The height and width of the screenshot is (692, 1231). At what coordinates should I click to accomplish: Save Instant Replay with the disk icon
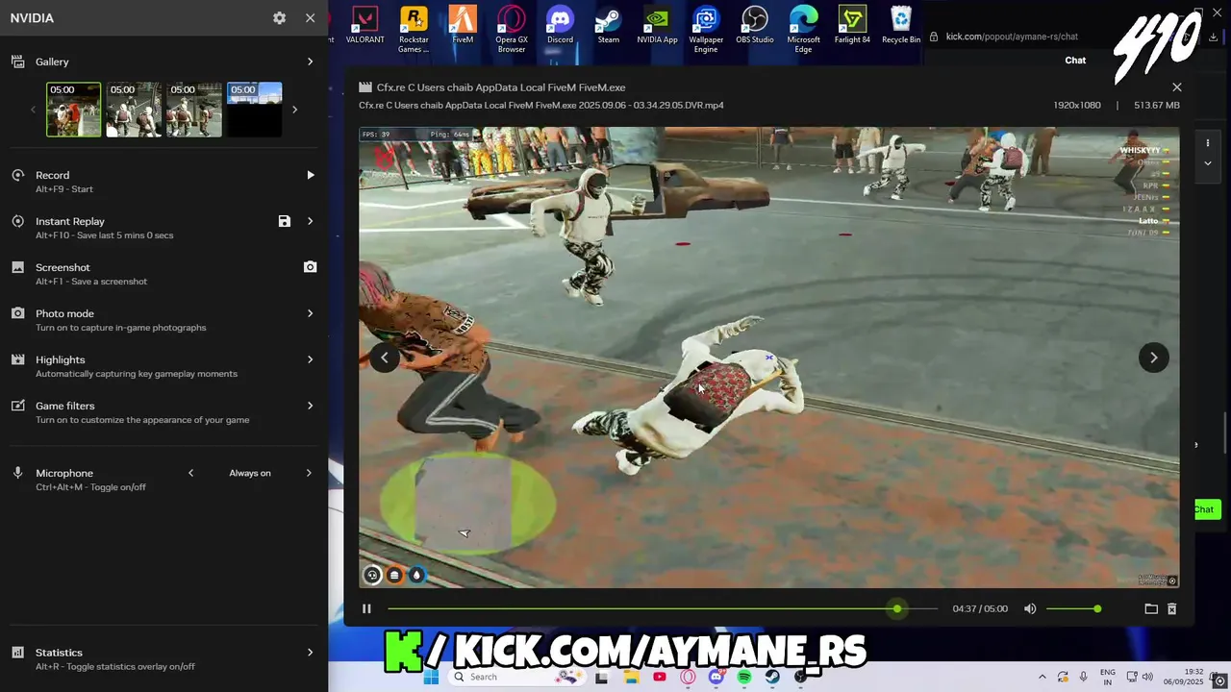[285, 221]
